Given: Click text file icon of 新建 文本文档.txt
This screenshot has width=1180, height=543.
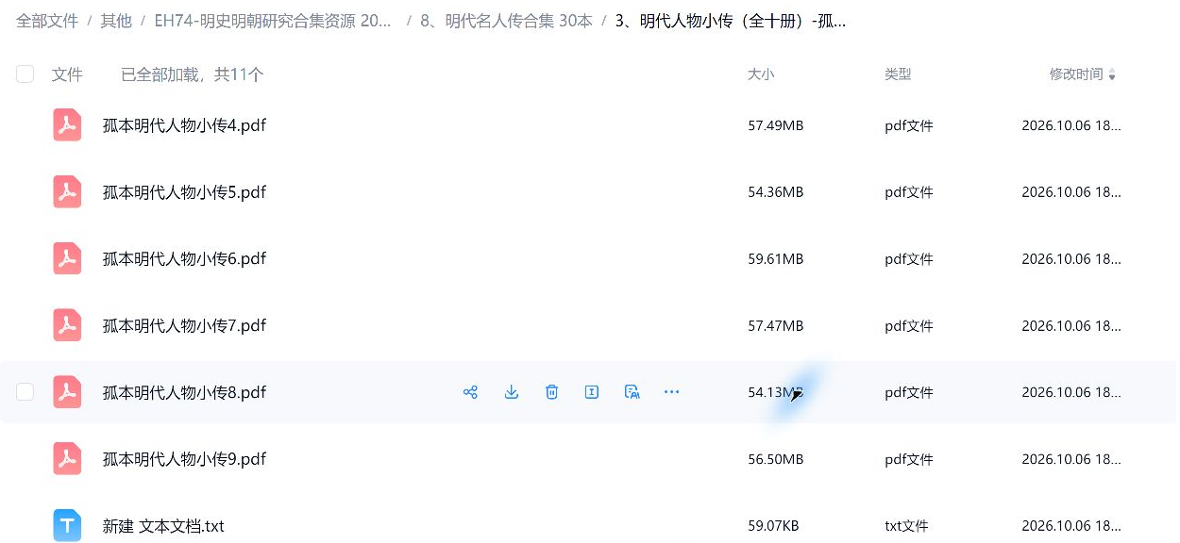Looking at the screenshot, I should [x=67, y=526].
